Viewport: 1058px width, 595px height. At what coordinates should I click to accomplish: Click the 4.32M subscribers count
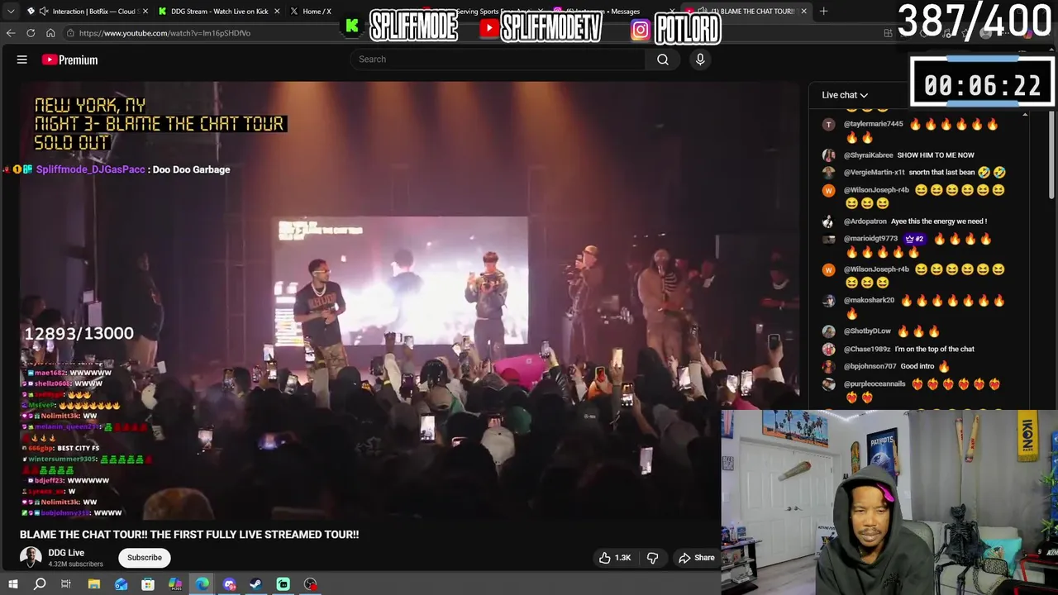click(75, 564)
